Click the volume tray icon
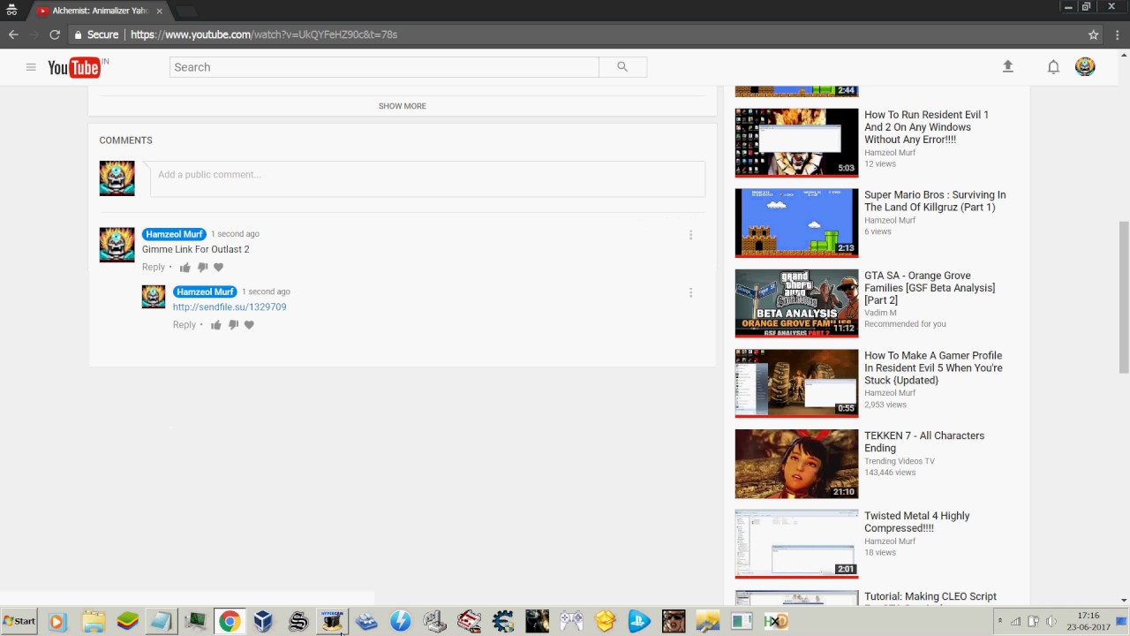The height and width of the screenshot is (636, 1130). 1051,621
